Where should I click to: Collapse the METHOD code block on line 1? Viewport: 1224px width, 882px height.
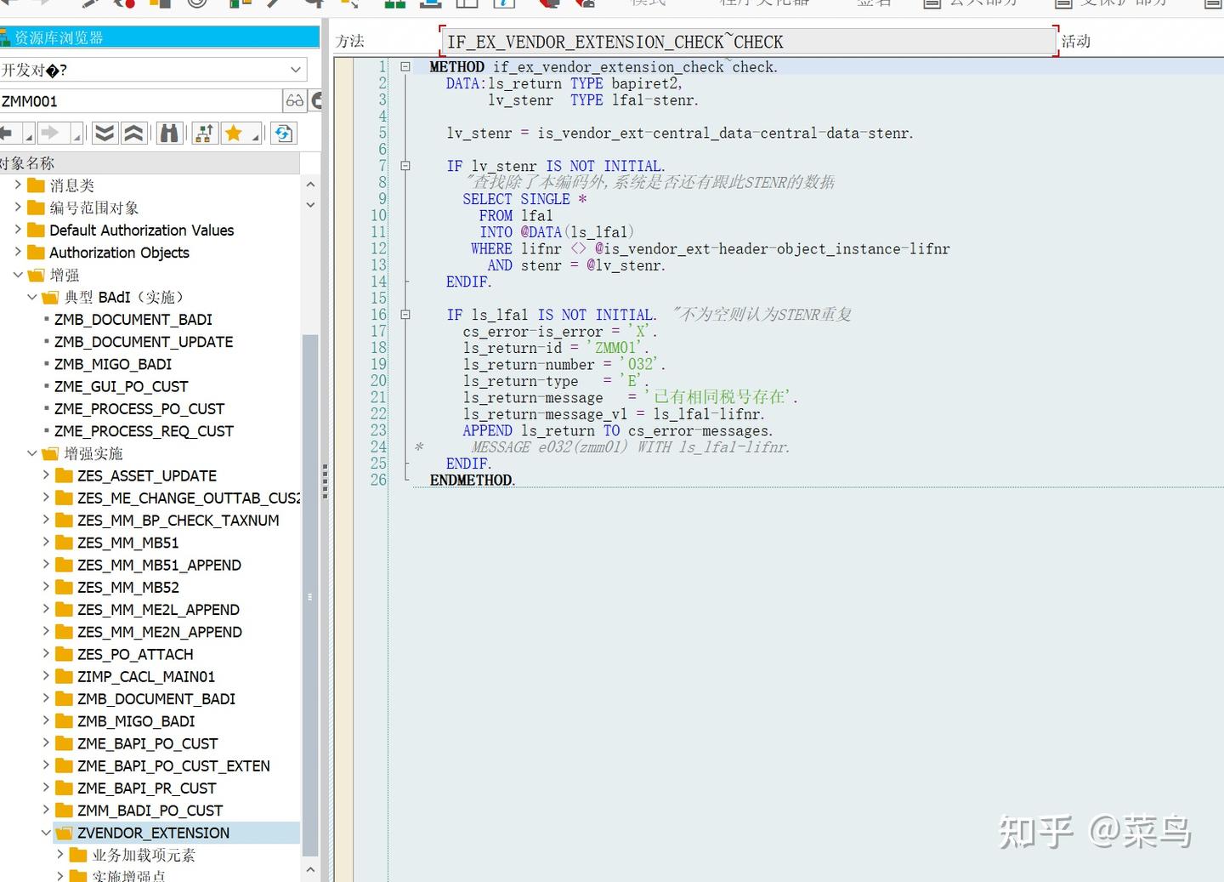405,66
